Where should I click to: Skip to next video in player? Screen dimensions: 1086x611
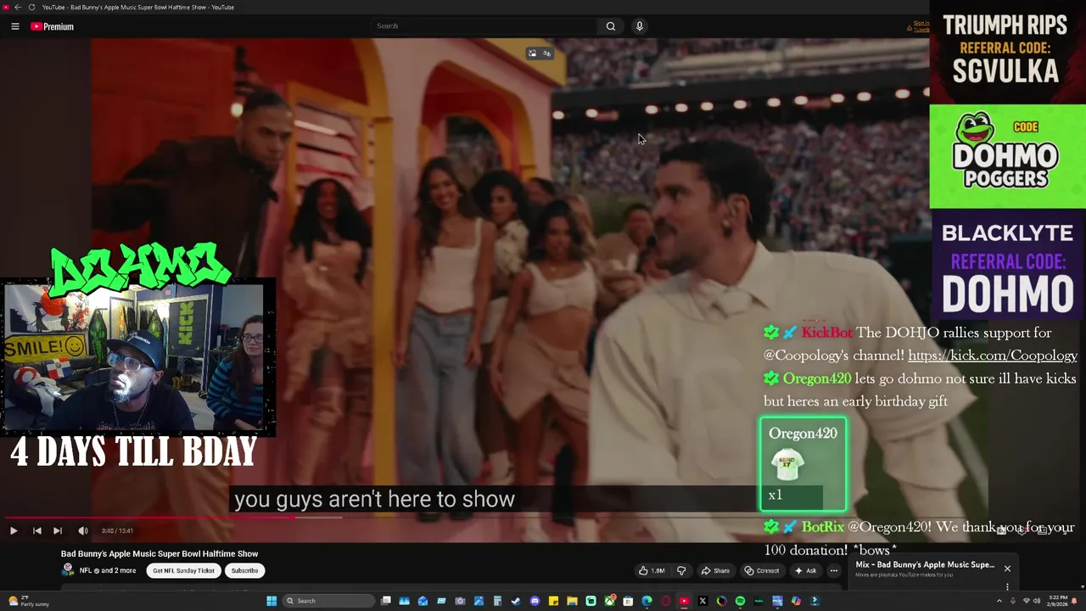click(58, 530)
